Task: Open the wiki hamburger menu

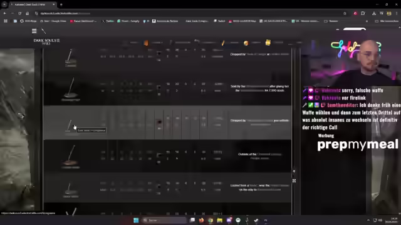Action: click(x=34, y=31)
